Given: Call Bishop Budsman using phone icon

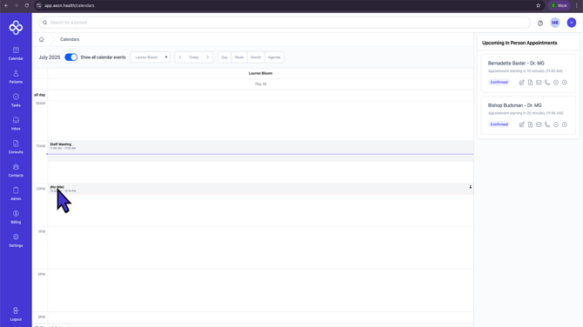Looking at the screenshot, I should 547,124.
